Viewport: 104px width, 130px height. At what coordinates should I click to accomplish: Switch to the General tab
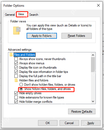pyautogui.click(x=10, y=15)
